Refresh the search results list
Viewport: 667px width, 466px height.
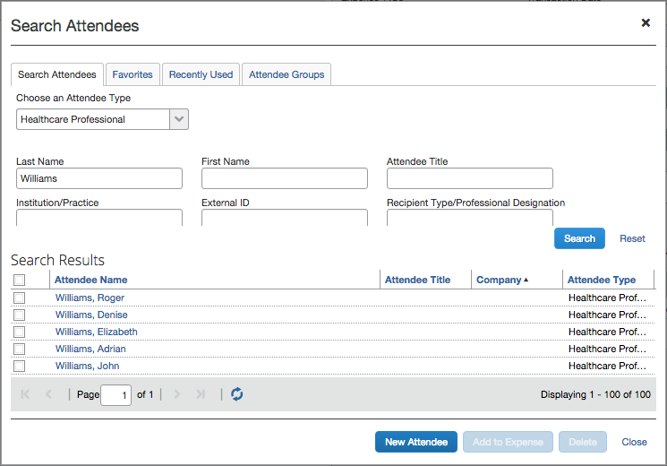[x=236, y=394]
